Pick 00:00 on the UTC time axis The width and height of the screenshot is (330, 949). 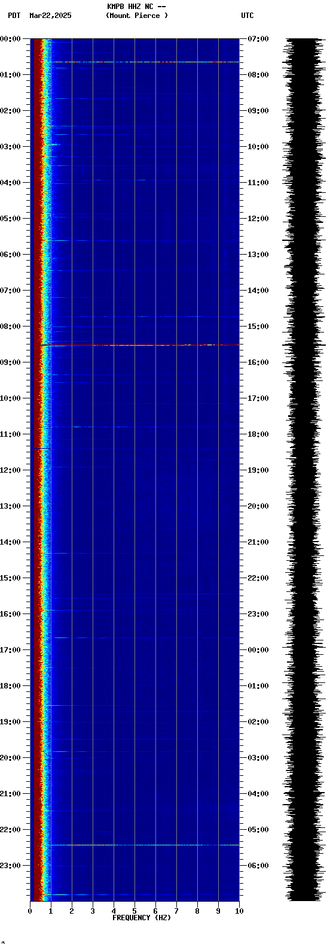258,650
